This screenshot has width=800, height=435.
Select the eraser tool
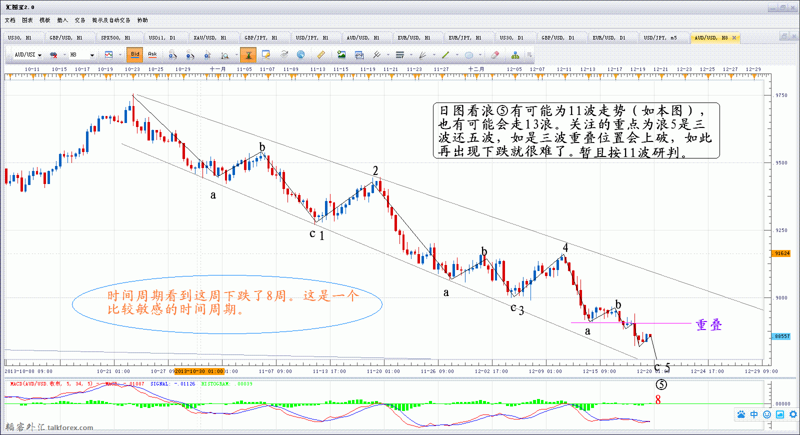pyautogui.click(x=495, y=54)
